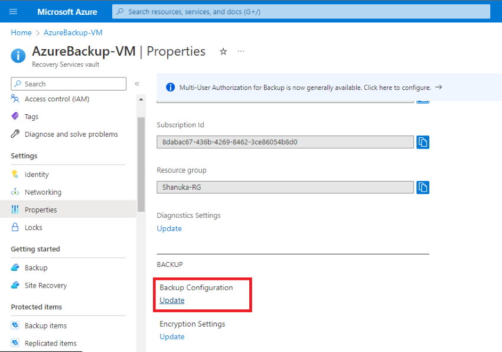Viewport: 502px width, 352px height.
Task: Select the Identity settings icon
Action: pos(16,174)
